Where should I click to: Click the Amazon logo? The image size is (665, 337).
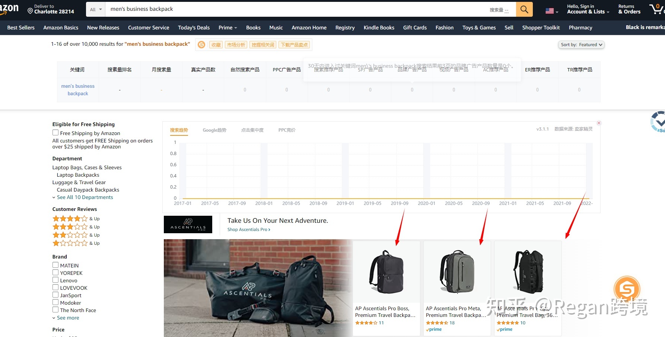tap(9, 9)
